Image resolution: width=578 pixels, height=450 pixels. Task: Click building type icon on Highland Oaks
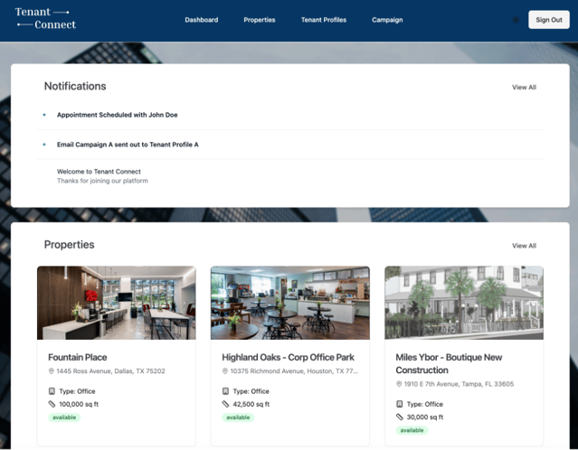[x=225, y=391]
